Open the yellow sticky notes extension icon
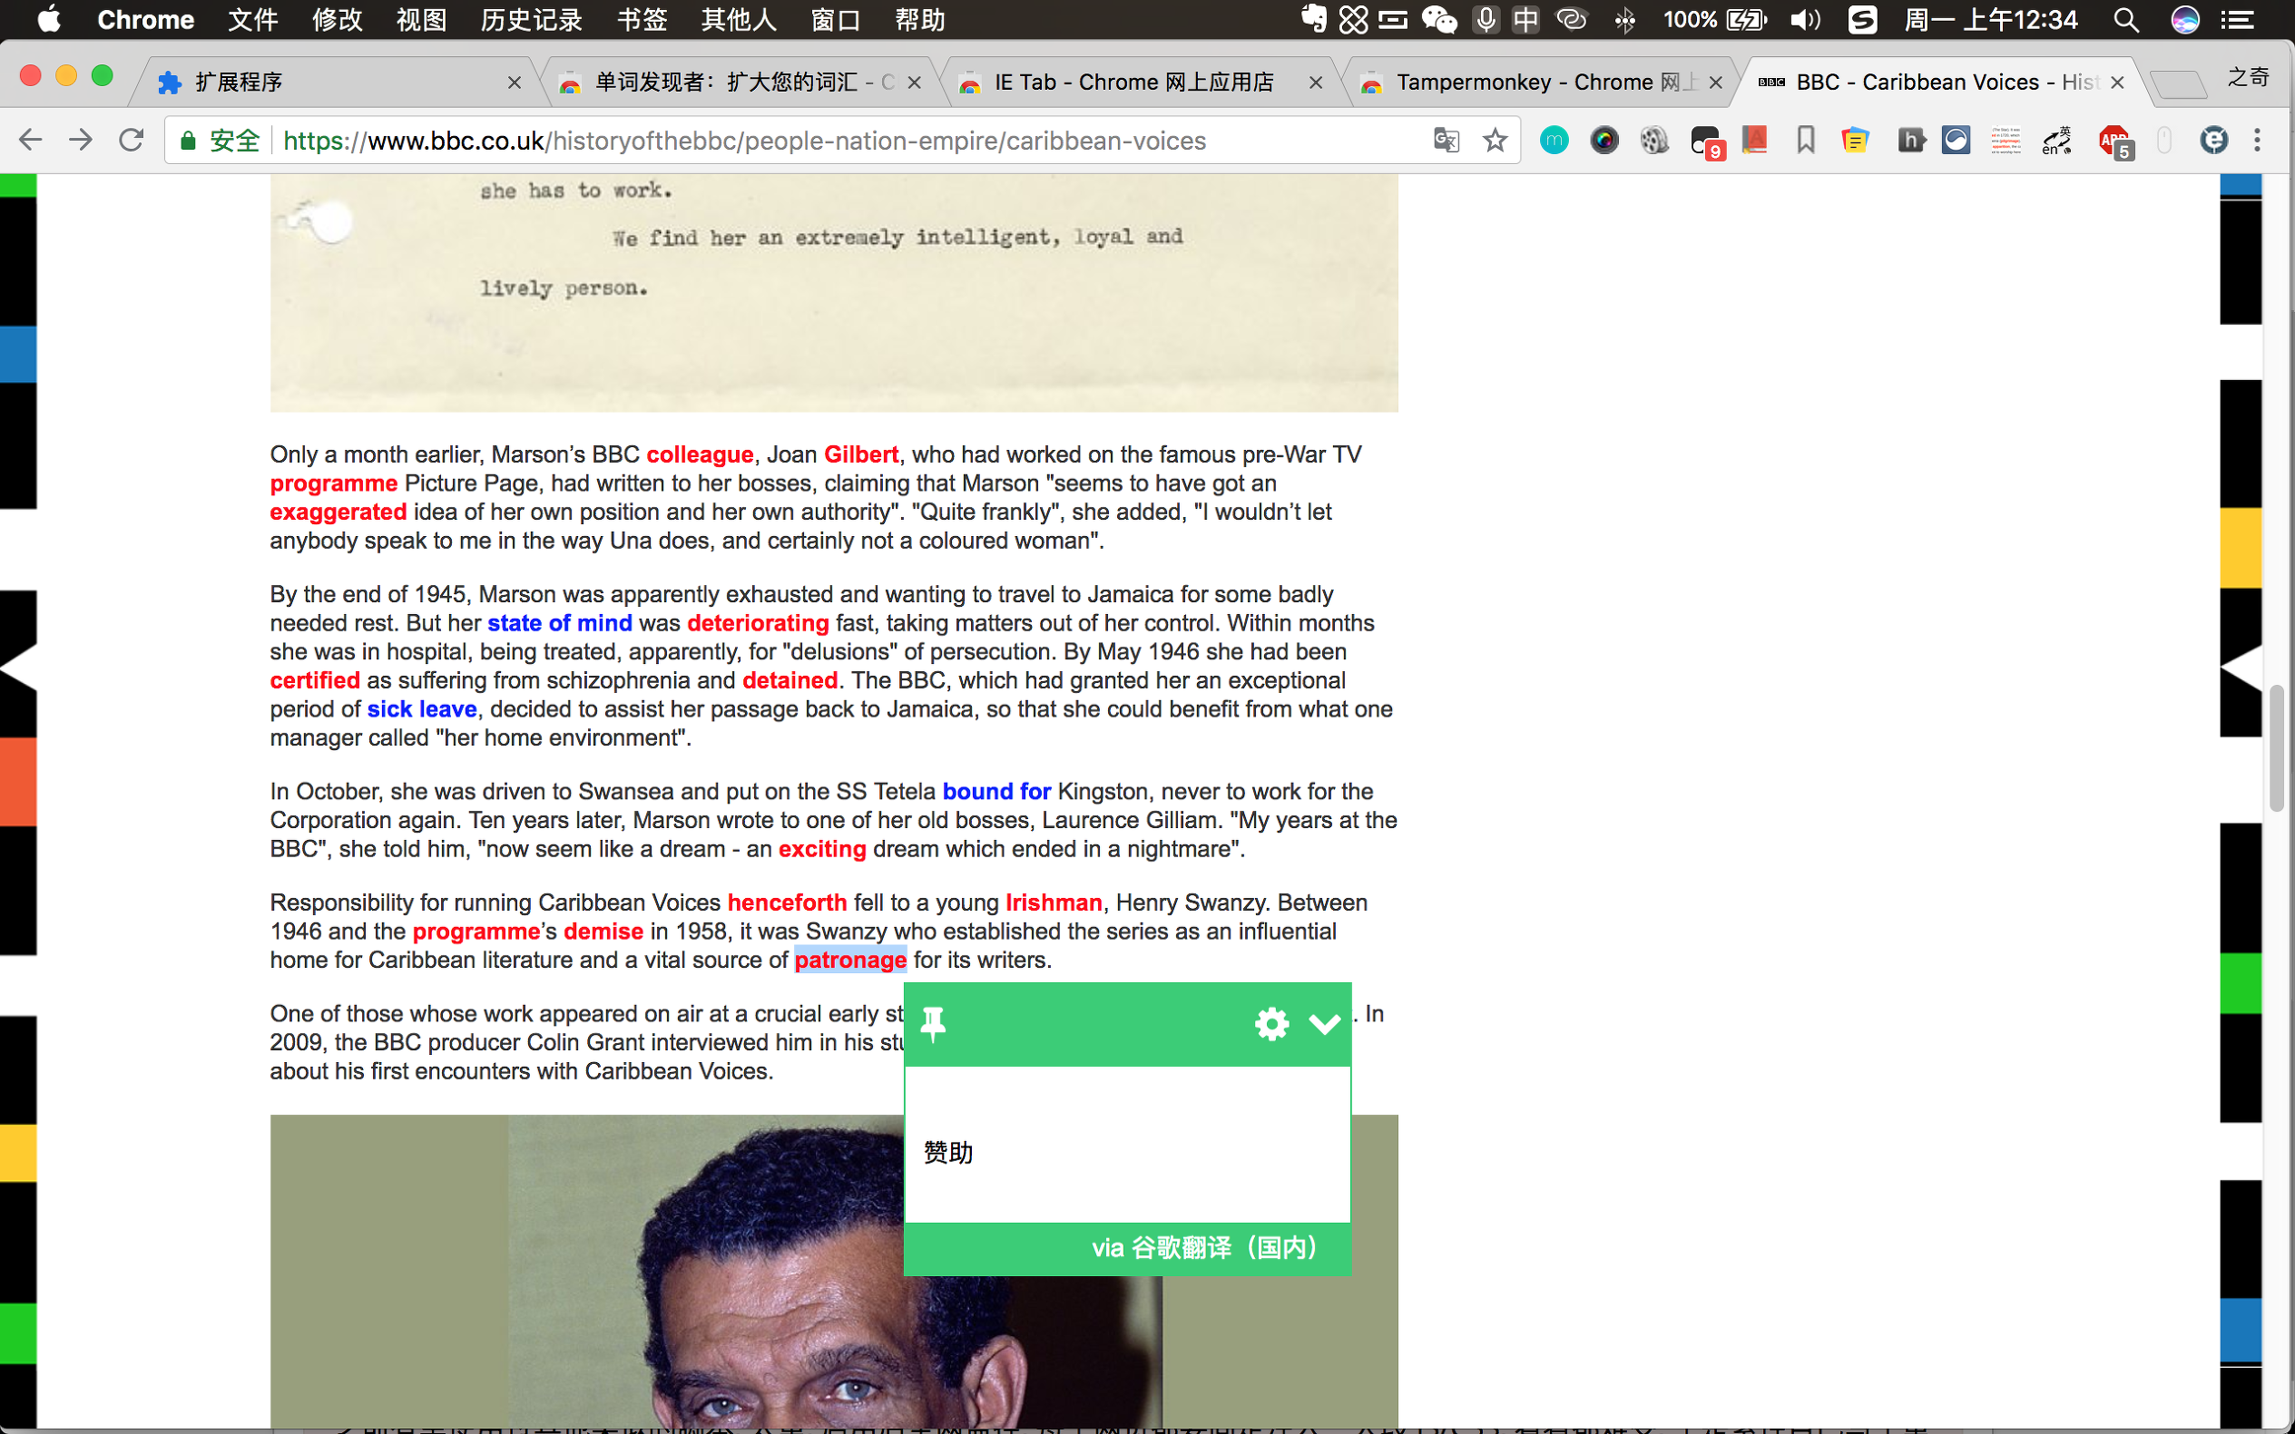The height and width of the screenshot is (1434, 2295). [x=1855, y=141]
